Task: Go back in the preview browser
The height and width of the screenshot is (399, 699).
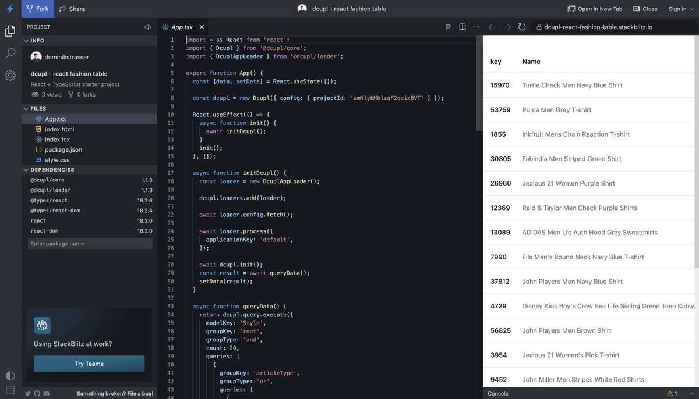Action: (492, 27)
